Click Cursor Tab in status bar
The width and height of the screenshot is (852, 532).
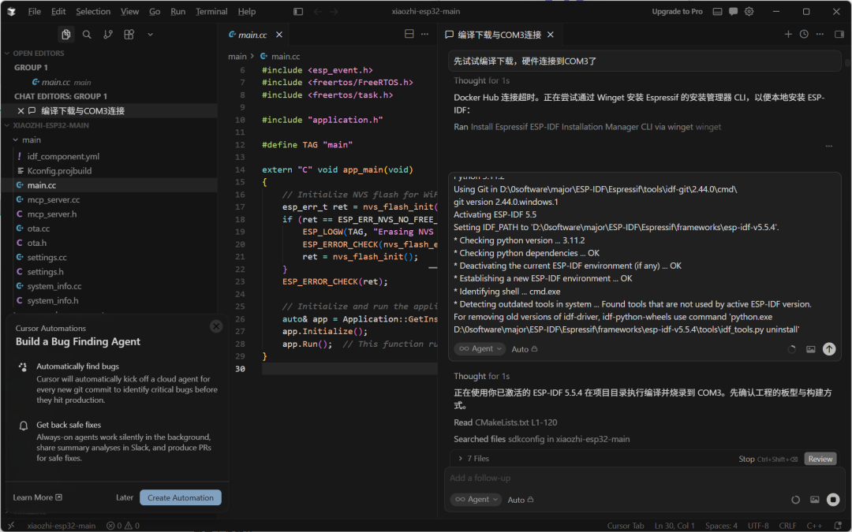(625, 526)
